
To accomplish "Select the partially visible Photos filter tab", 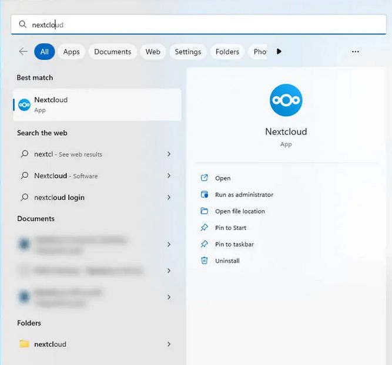I will point(258,52).
